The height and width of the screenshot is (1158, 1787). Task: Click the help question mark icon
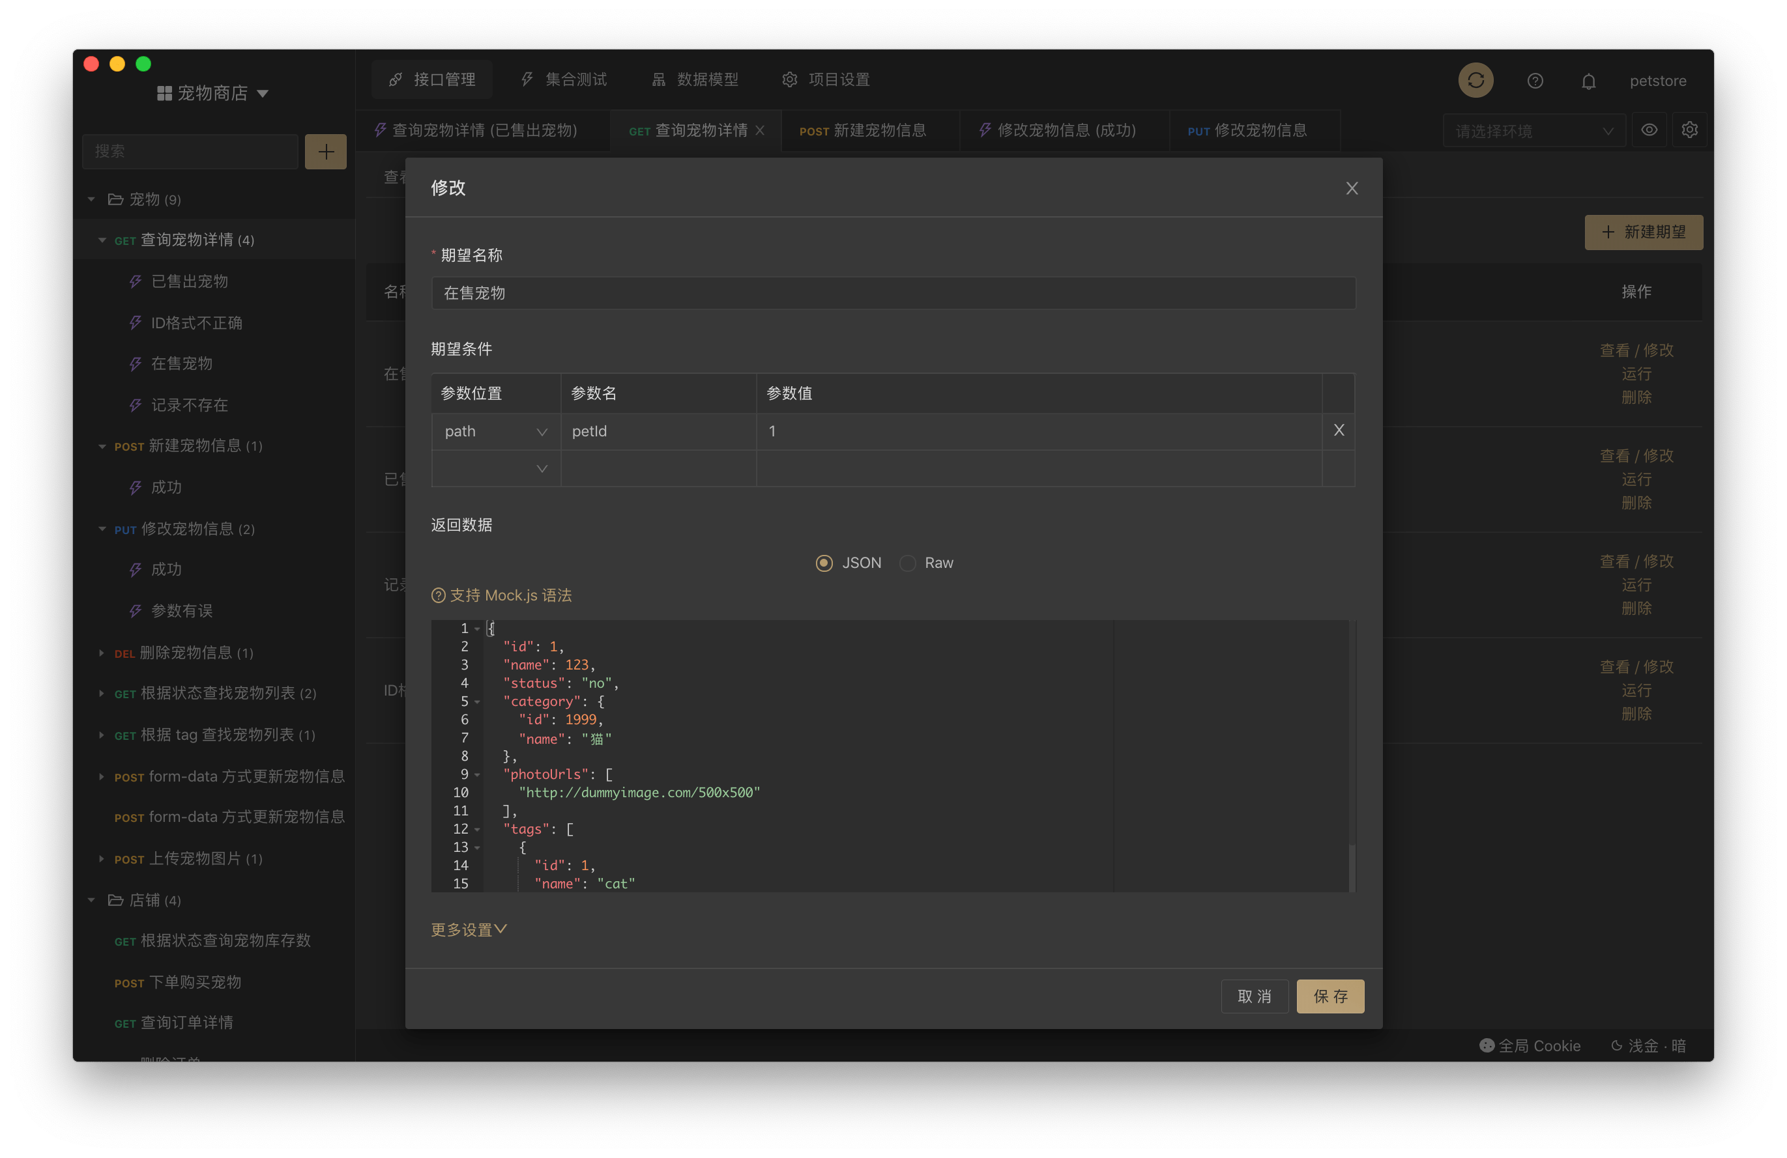coord(1535,80)
